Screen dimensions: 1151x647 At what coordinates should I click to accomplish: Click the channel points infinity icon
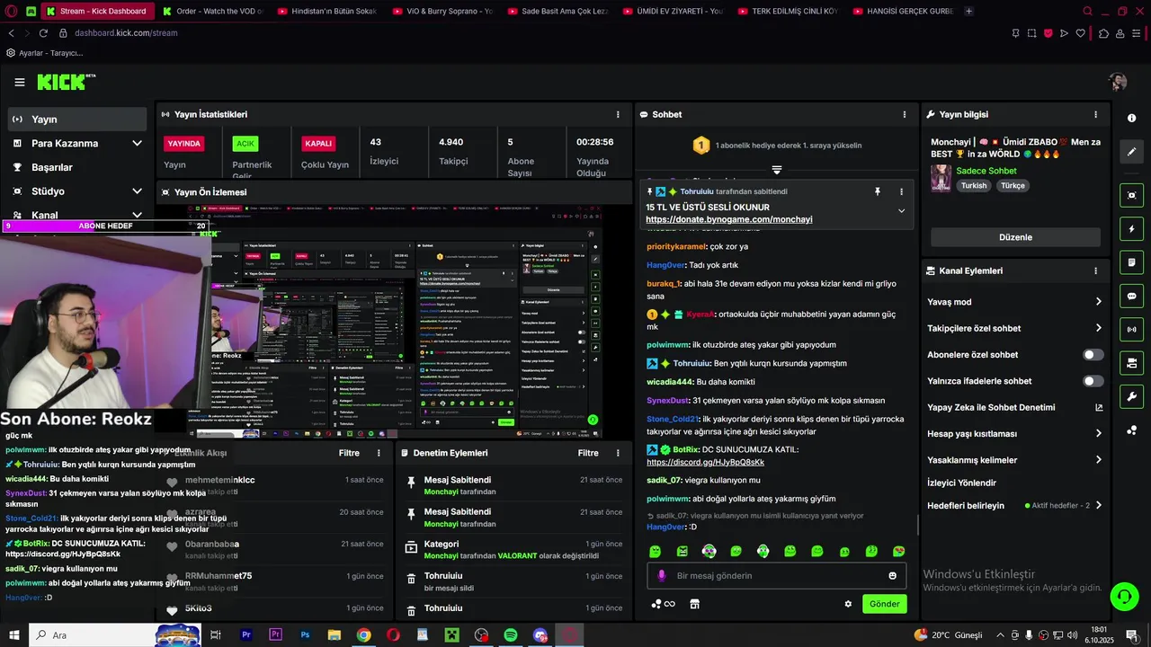click(663, 604)
